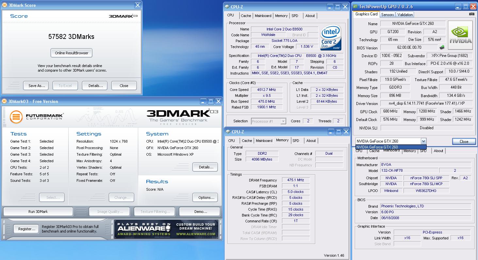478x260 pixels.
Task: Click the Texture Filtering... button
Action: click(155, 212)
